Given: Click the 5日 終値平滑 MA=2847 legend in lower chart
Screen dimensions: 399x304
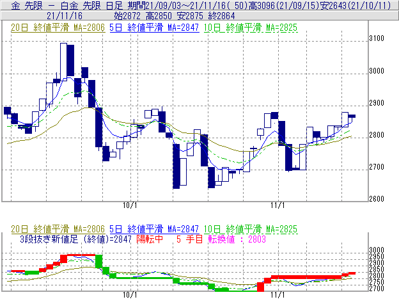Looking at the screenshot, I should 154,229.
